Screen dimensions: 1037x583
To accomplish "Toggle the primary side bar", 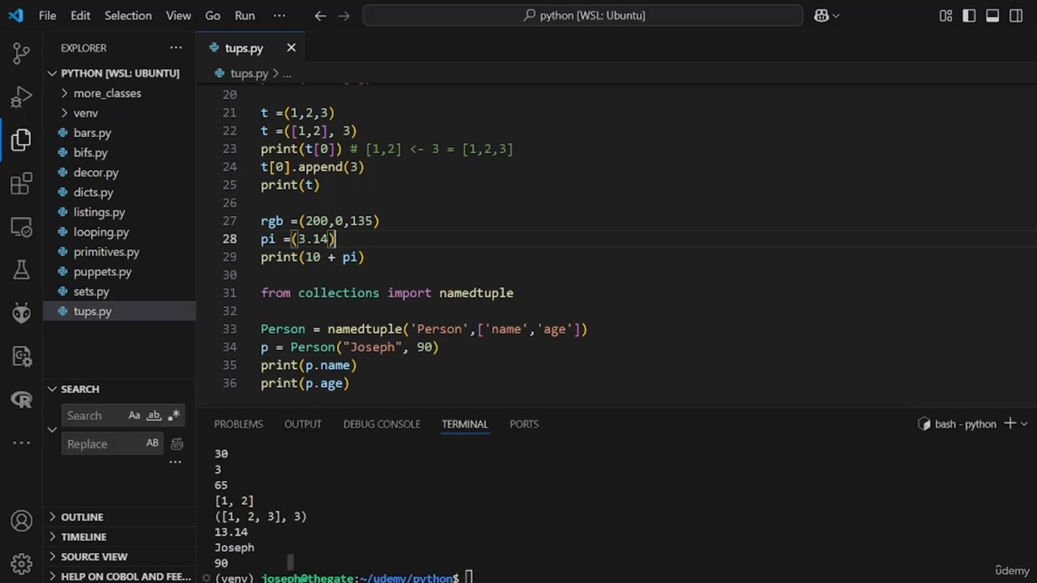I will 969,15.
